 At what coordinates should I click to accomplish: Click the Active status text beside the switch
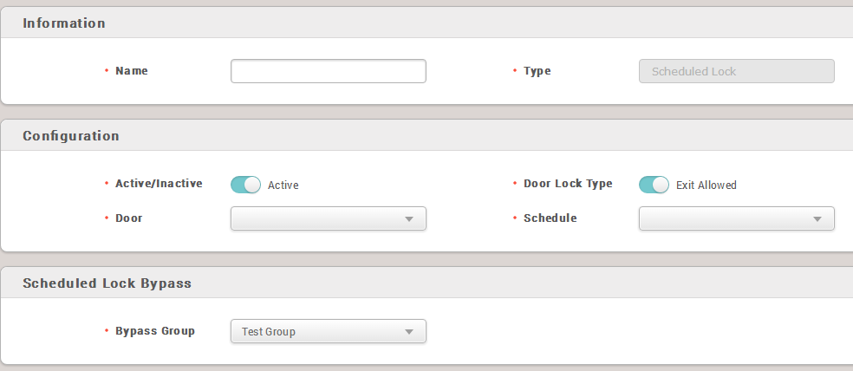point(283,185)
